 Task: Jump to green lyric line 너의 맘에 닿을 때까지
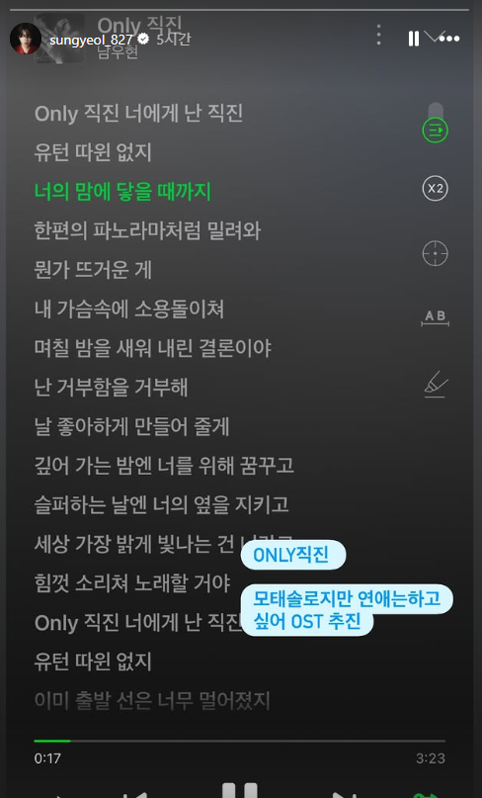[122, 192]
